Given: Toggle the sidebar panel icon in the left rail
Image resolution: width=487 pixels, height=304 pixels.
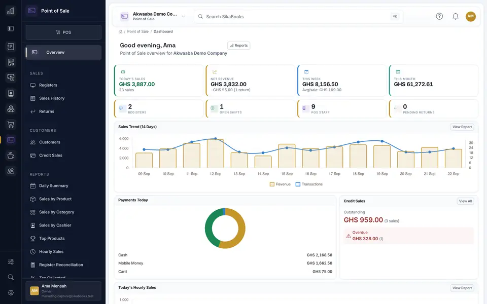Looking at the screenshot, I should point(11,28).
